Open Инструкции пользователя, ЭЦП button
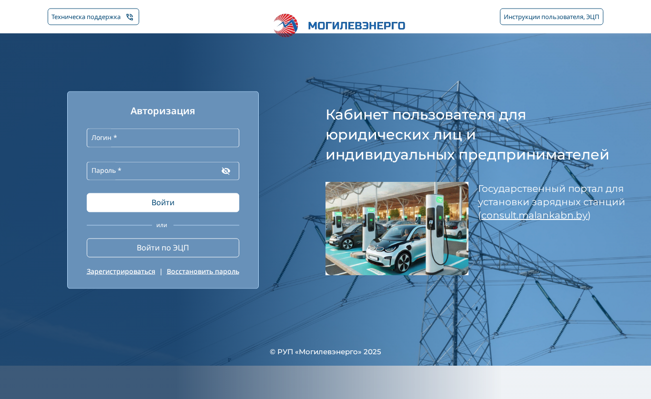651x399 pixels. 551,17
